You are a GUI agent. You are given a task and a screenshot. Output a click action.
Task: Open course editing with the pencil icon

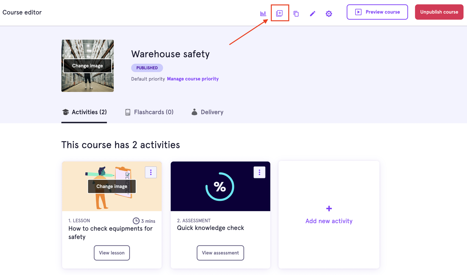[x=312, y=13]
